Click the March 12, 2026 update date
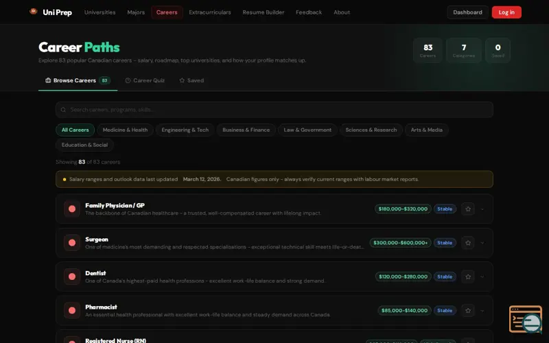Viewport: 549px width, 343px height. (202, 179)
